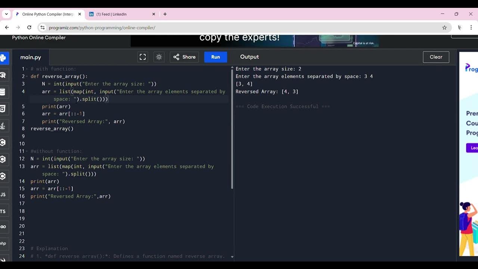Screen dimensions: 478x269
Task: Open 'copy the experts!' banner ad
Action: click(255, 41)
